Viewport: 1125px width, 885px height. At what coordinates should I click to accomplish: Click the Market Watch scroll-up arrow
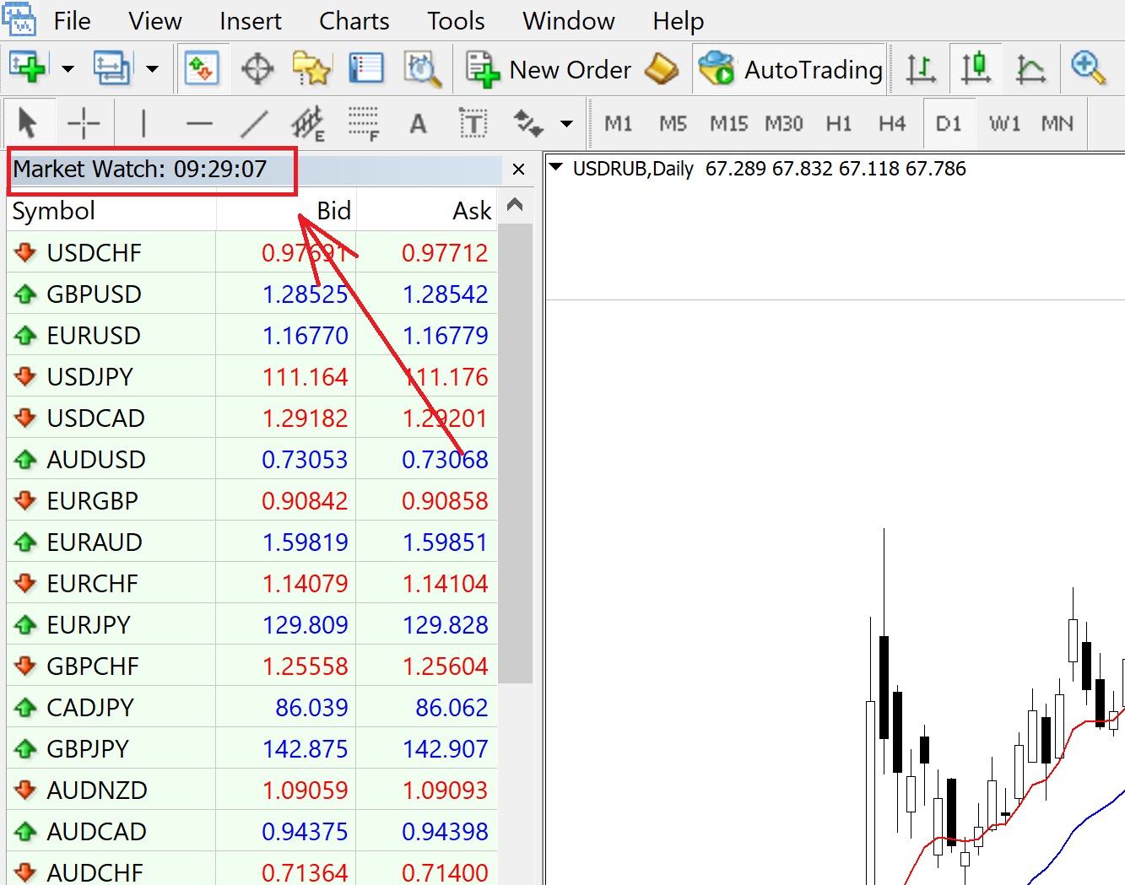coord(516,205)
